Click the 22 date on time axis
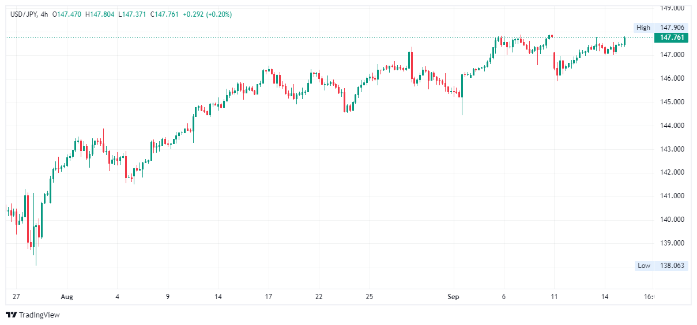697x325 pixels. point(319,297)
